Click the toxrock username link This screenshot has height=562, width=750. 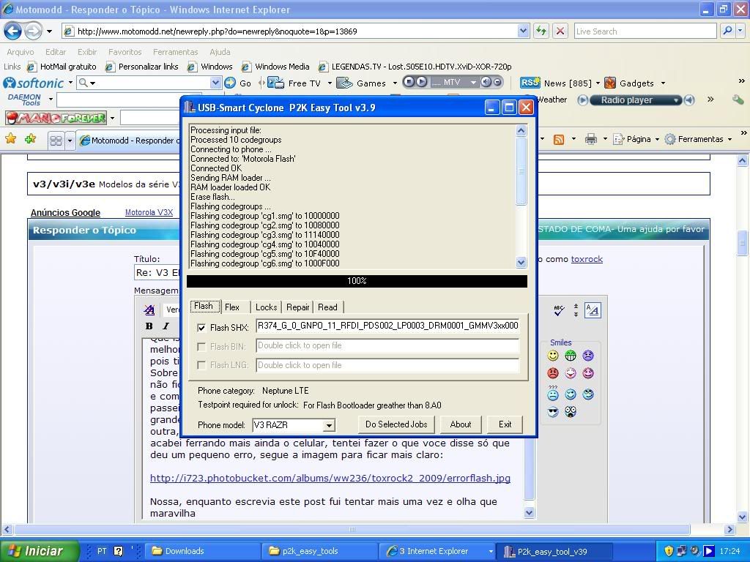(x=587, y=259)
